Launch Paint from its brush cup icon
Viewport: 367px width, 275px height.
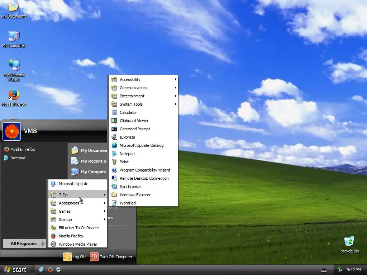point(114,162)
